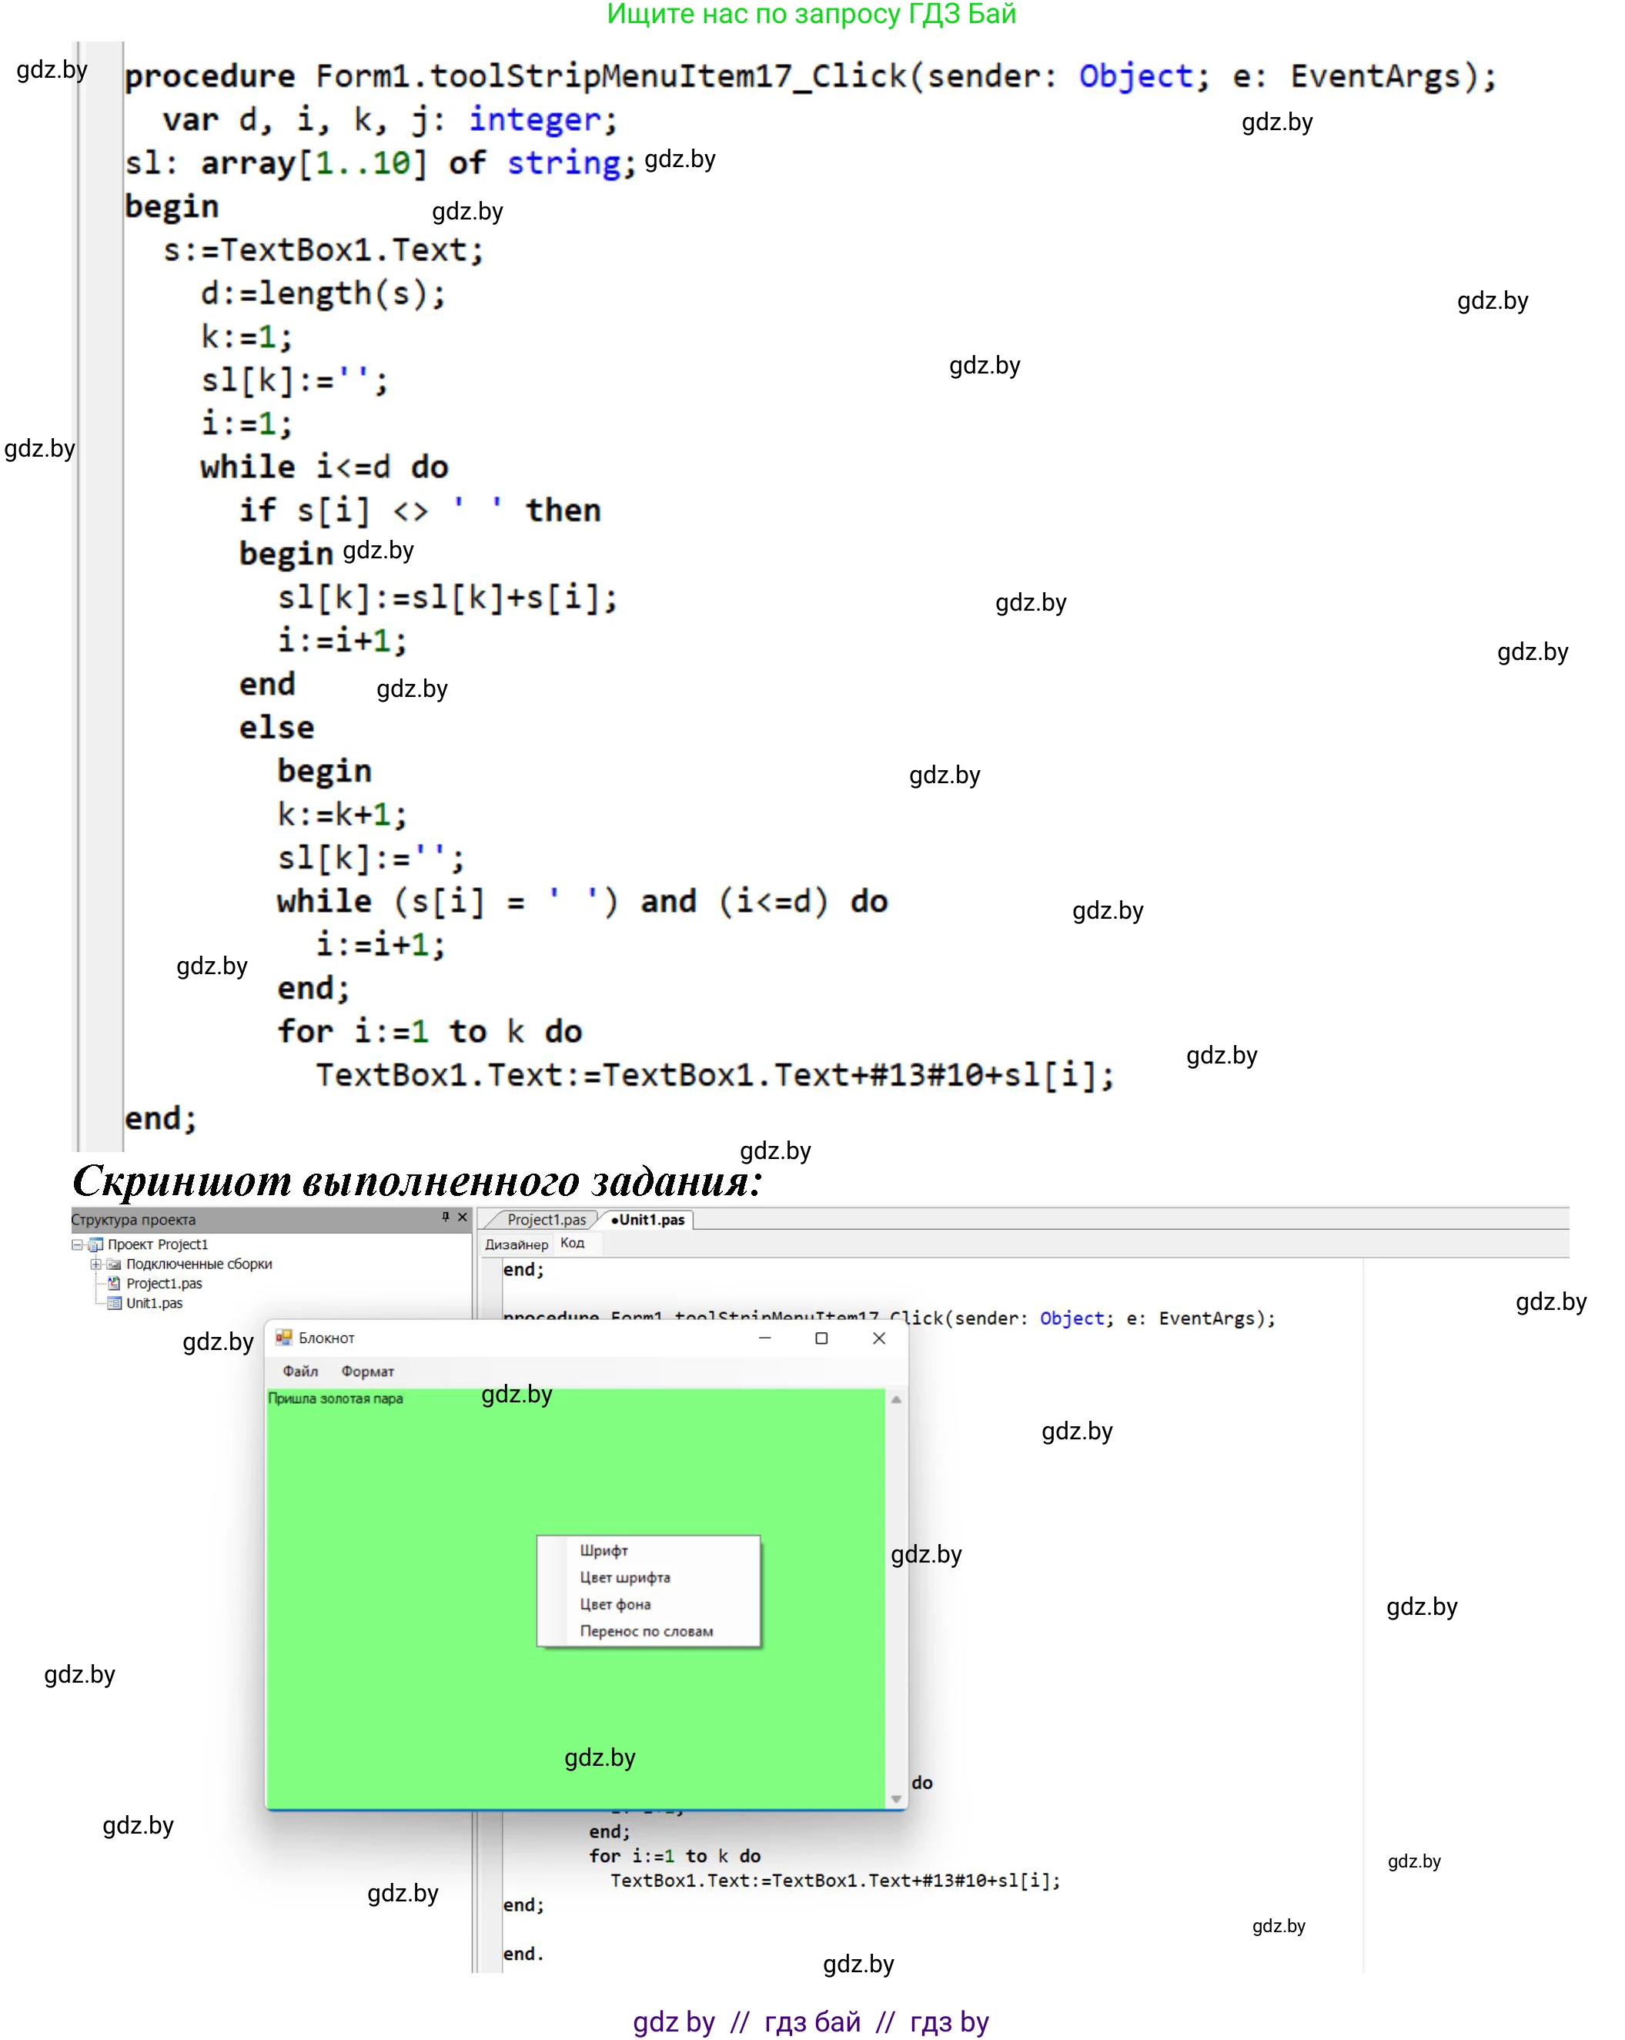The image size is (1625, 2040).
Task: Click the Проект Project1 project icon
Action: 95,1245
